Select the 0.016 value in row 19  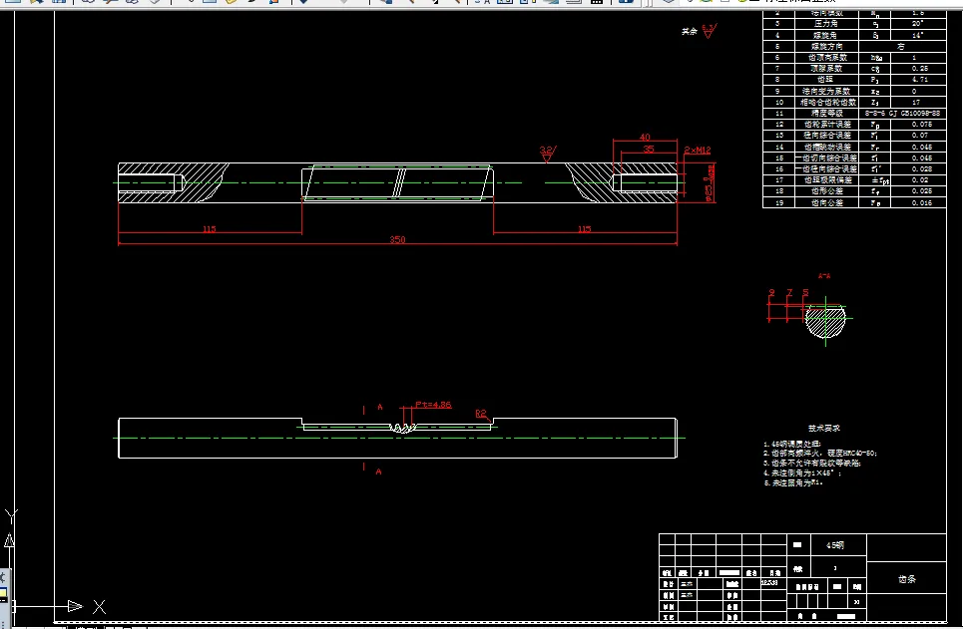pyautogui.click(x=921, y=202)
